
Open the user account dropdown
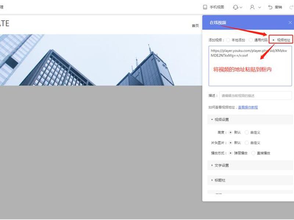(x=259, y=7)
